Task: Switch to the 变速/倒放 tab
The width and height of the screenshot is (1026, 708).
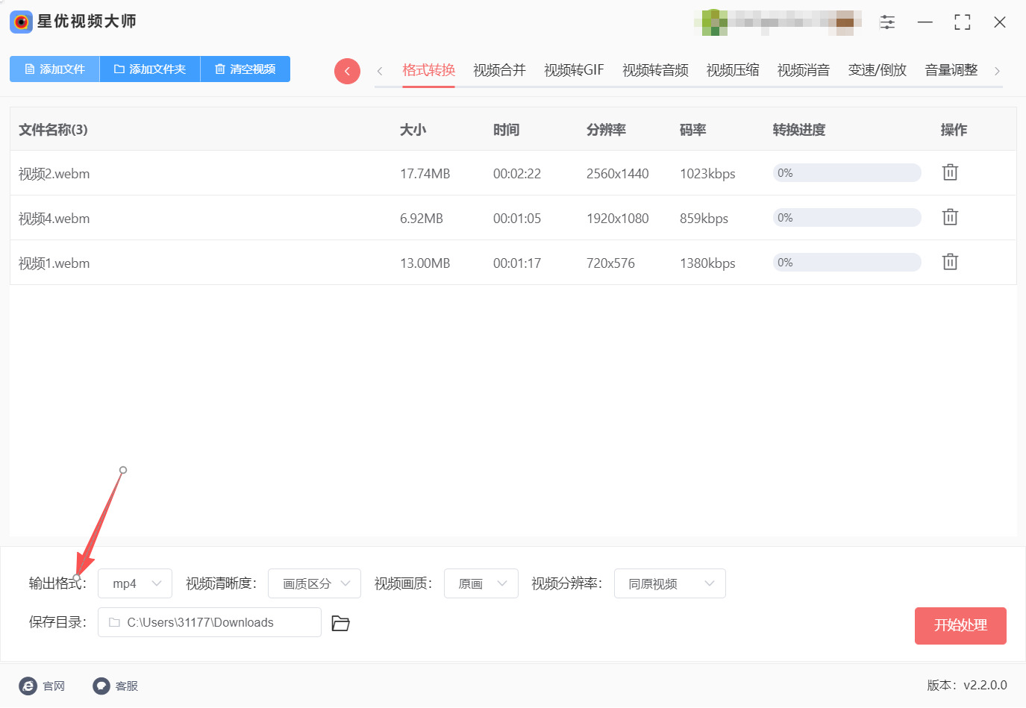Action: tap(877, 70)
